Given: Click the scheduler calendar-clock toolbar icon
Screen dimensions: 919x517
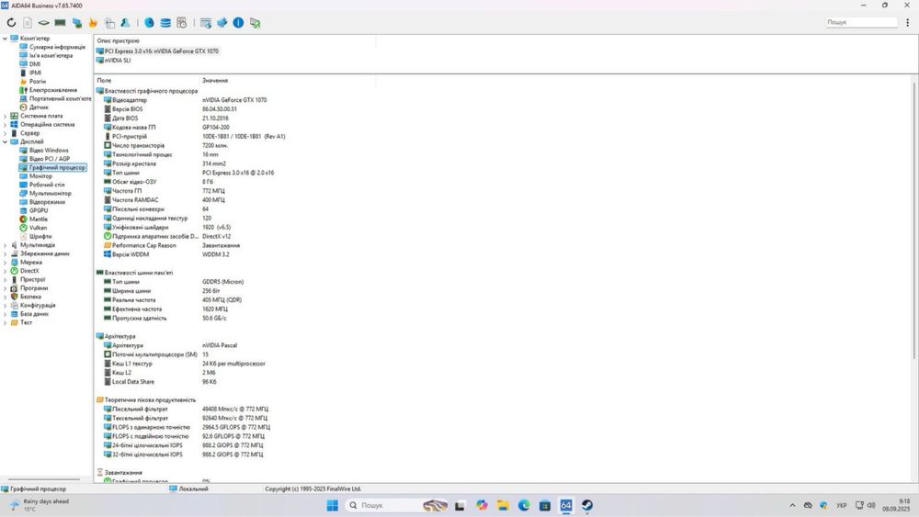Looking at the screenshot, I should (x=182, y=23).
